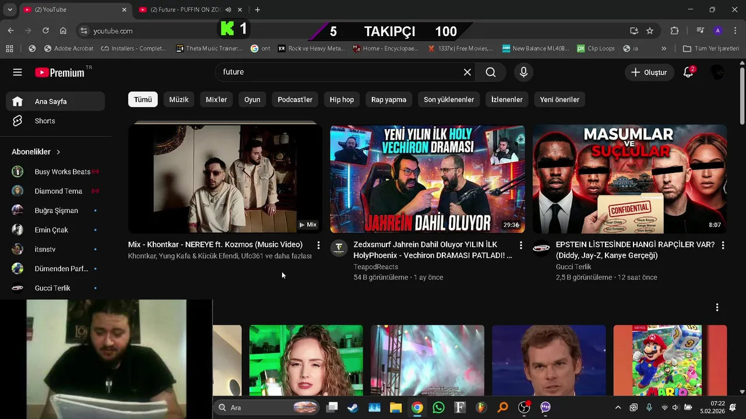Start voice search with microphone

[523, 72]
